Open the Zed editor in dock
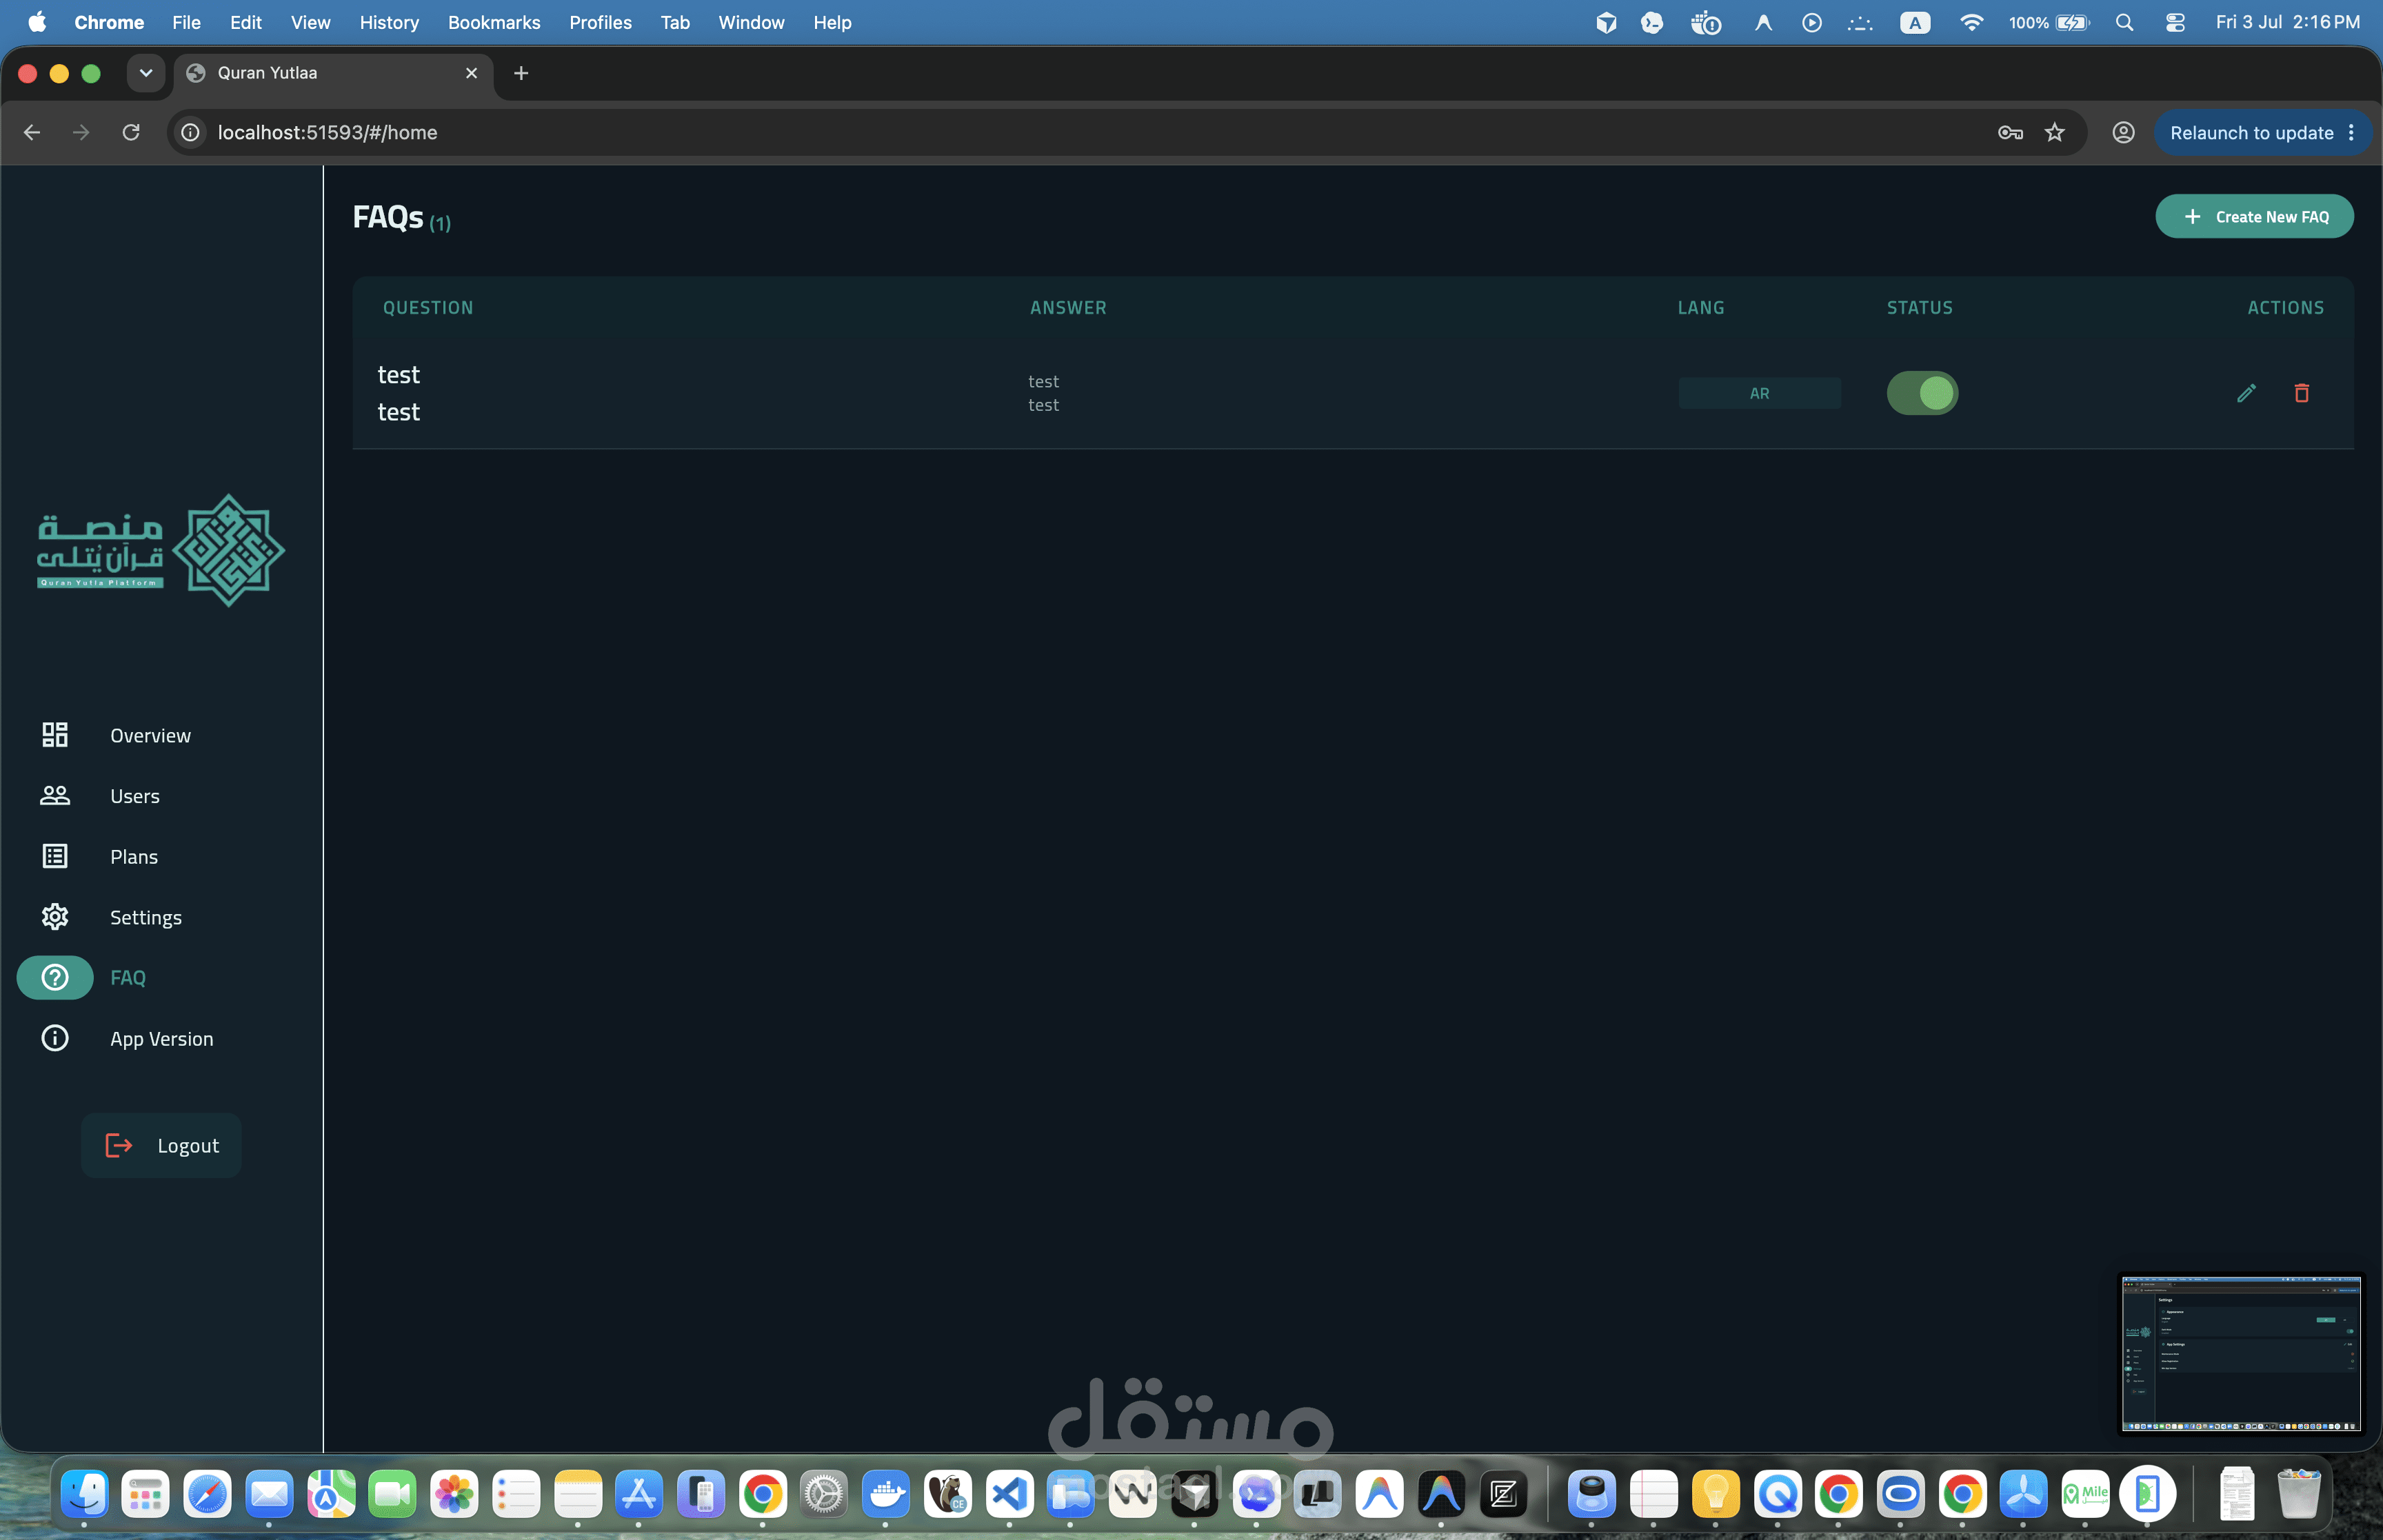 [x=1503, y=1494]
